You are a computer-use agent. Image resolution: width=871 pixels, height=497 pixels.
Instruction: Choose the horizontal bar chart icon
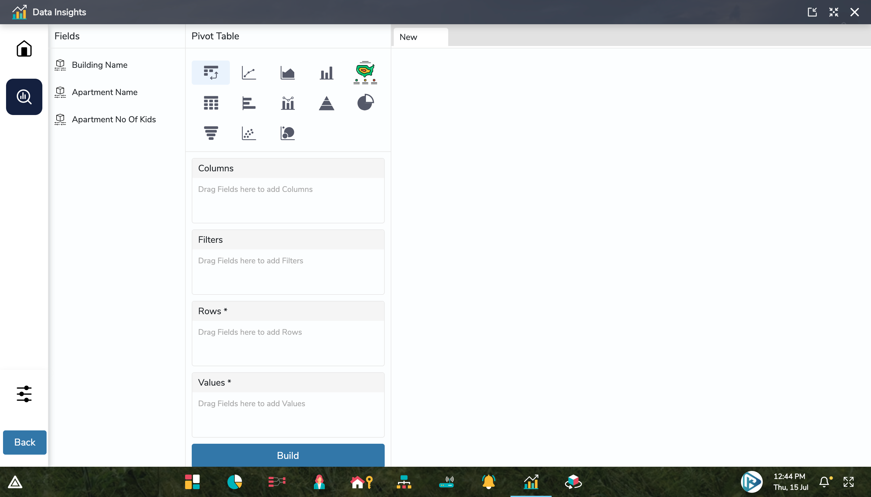pos(249,103)
